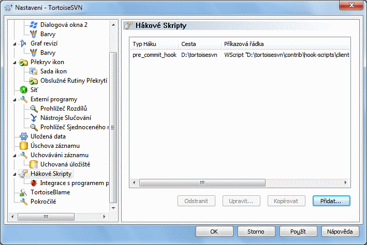367x245 pixels.
Task: Click the Přidat... button
Action: point(331,201)
